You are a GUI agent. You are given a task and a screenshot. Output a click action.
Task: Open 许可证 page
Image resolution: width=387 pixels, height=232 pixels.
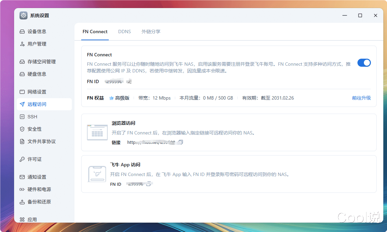[x=44, y=159]
